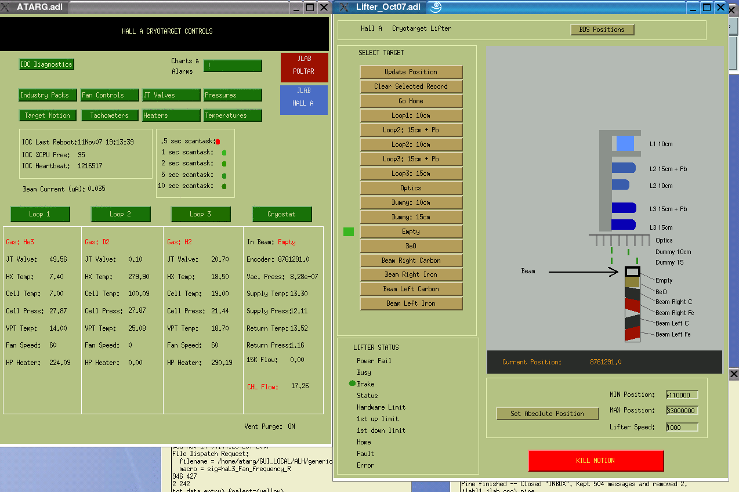Click the light blue L1 10cm cell graphic
This screenshot has height=492, width=739.
coord(625,143)
